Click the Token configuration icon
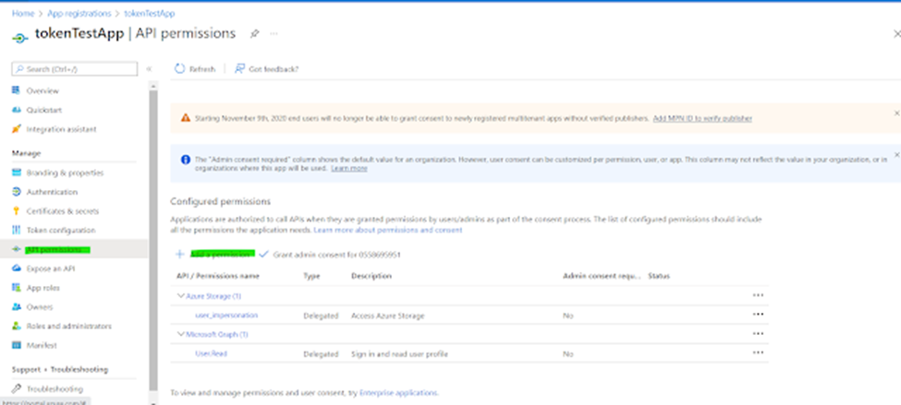The image size is (901, 405). [x=16, y=230]
